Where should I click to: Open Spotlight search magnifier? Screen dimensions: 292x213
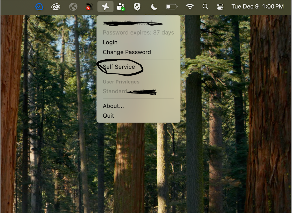(205, 7)
